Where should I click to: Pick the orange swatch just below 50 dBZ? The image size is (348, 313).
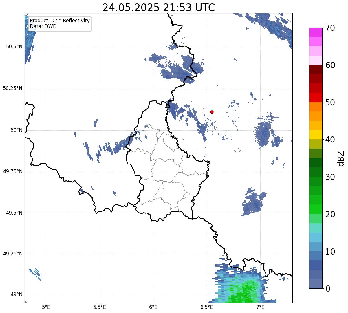pos(316,107)
